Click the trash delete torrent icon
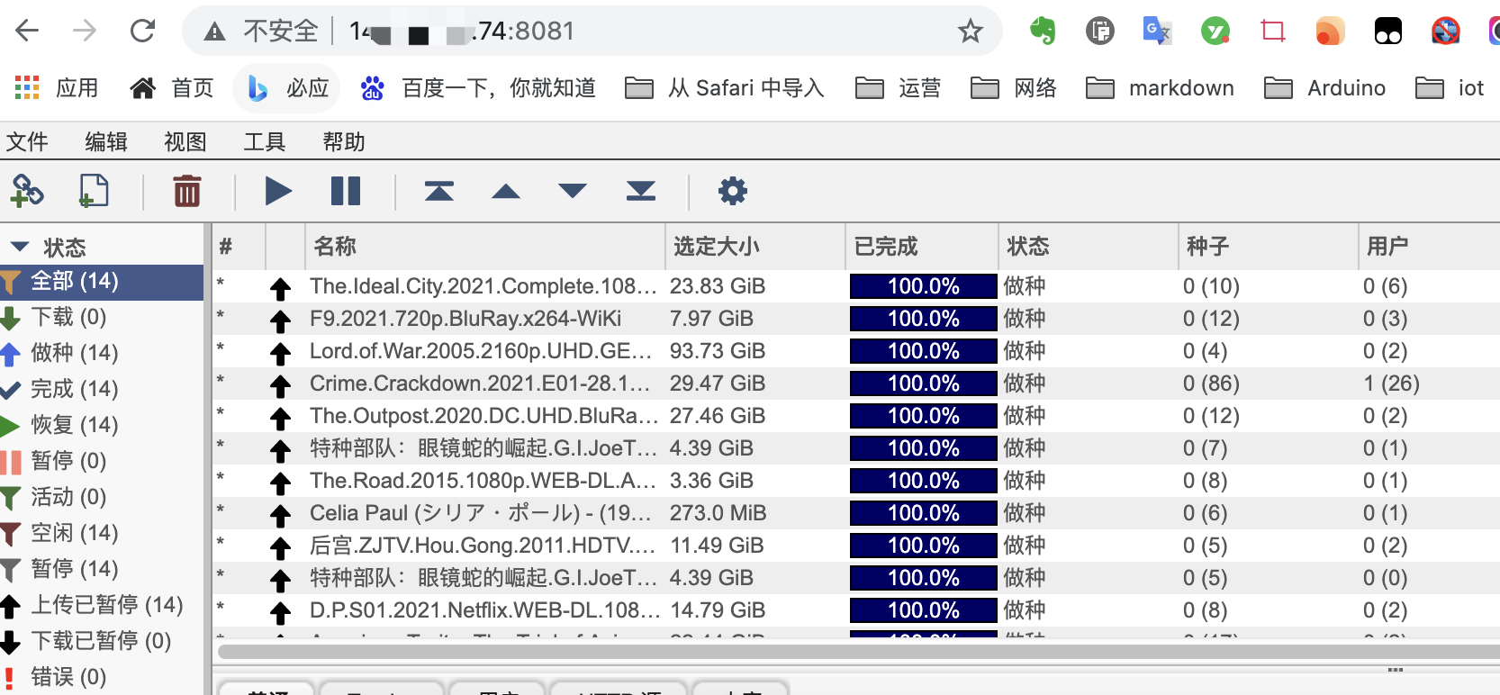 (186, 191)
